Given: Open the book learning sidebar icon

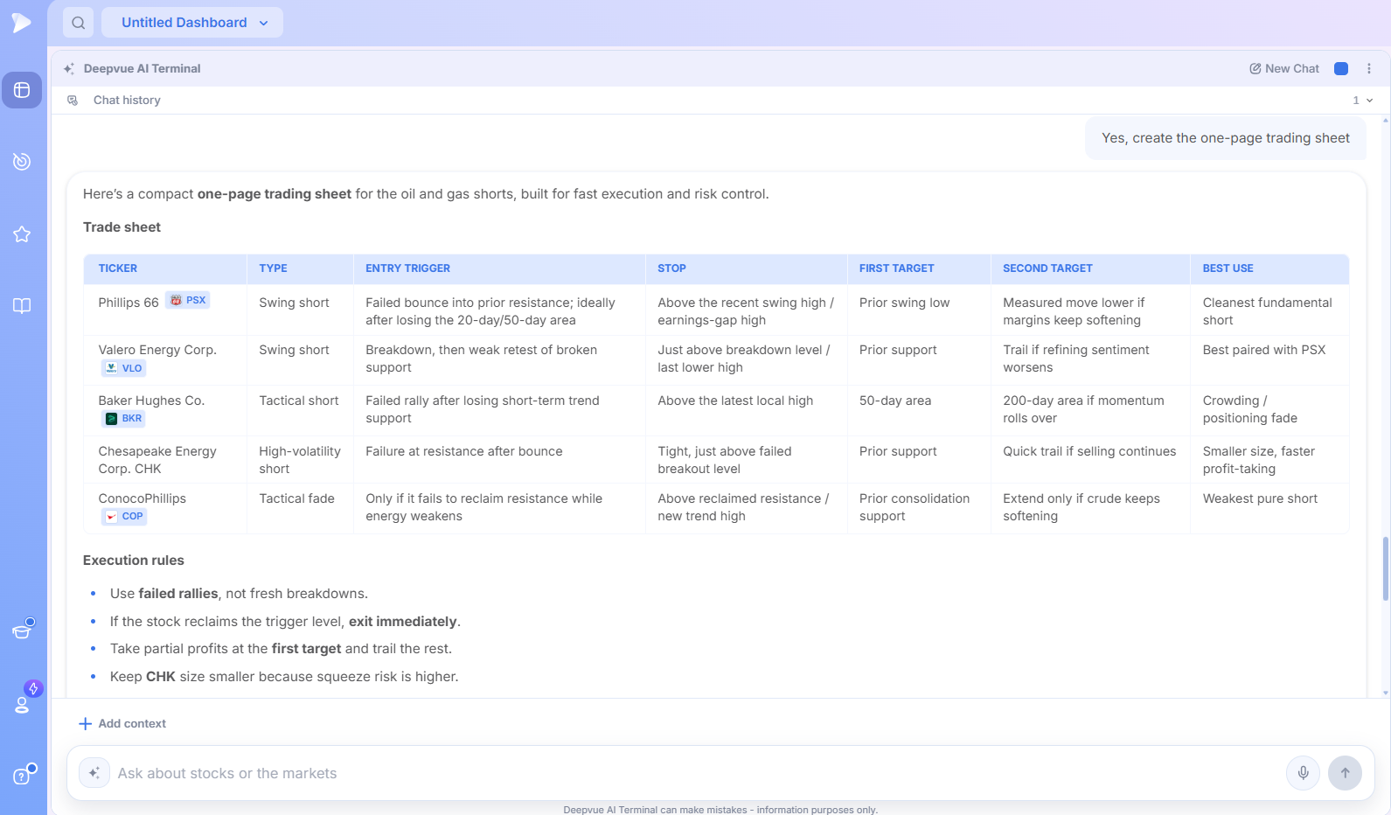Looking at the screenshot, I should tap(22, 306).
